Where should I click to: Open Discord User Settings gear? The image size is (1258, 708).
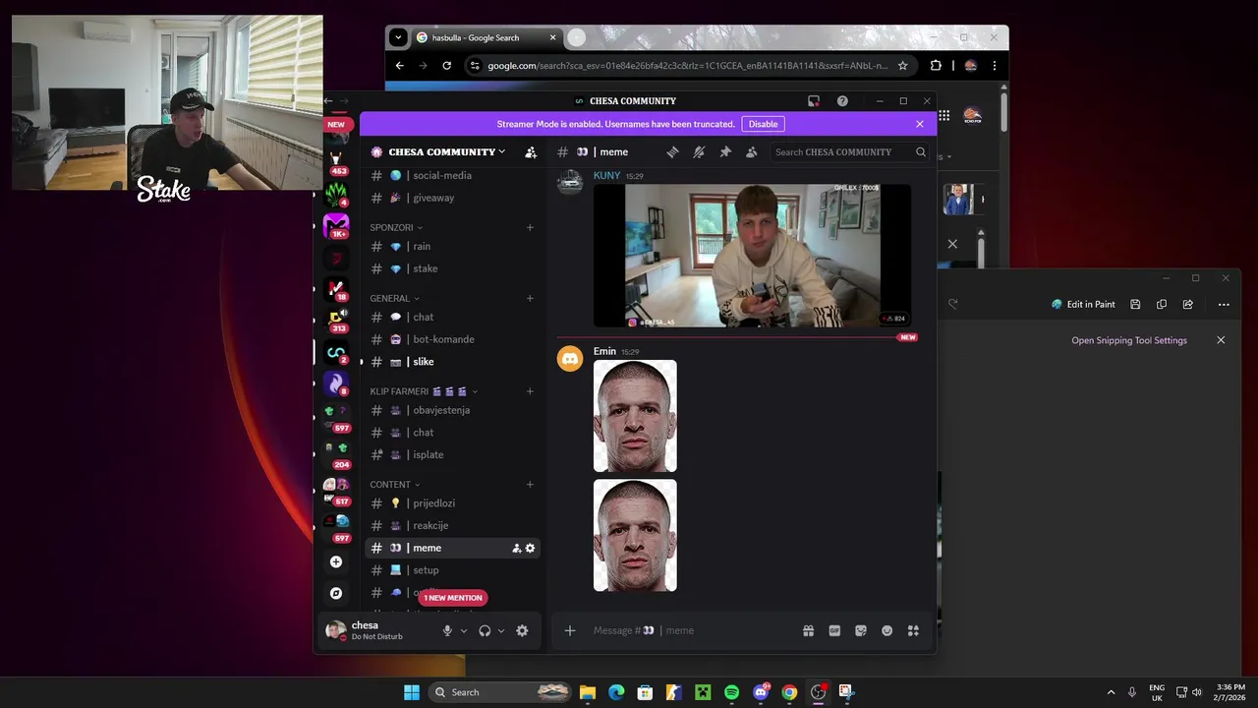[522, 630]
